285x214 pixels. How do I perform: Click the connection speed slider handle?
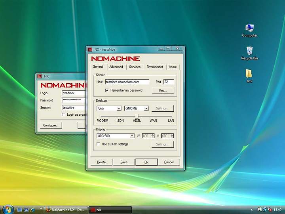click(x=137, y=116)
